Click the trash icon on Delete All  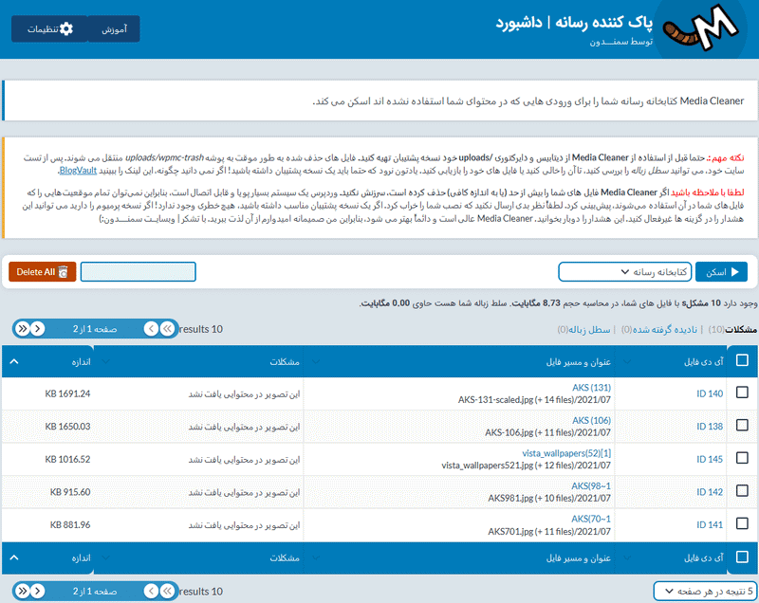(x=63, y=272)
